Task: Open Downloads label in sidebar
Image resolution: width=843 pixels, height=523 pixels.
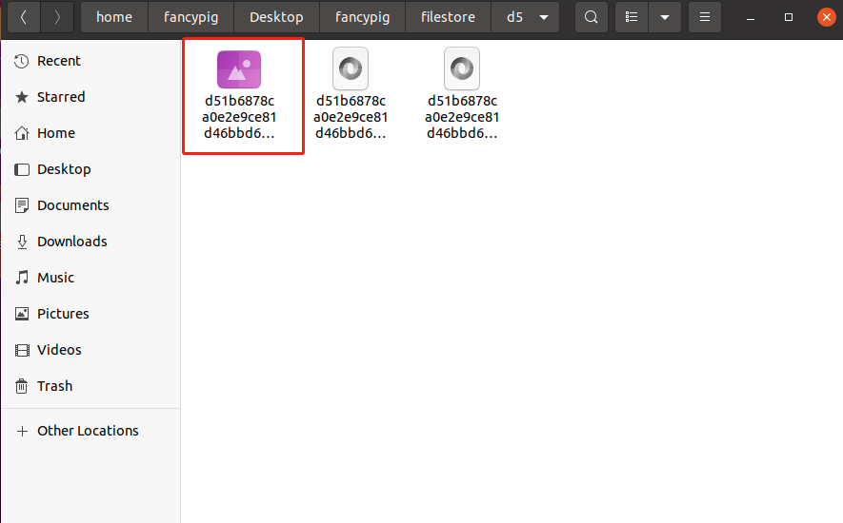Action: pyautogui.click(x=72, y=242)
